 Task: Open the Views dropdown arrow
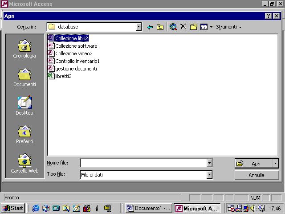point(211,27)
